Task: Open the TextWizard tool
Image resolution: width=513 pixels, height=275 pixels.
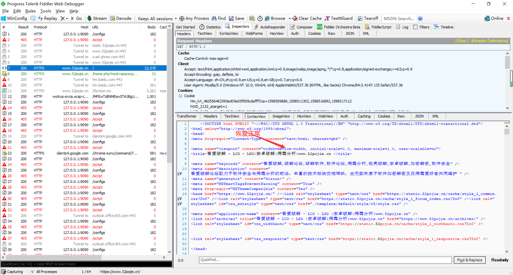Action: pos(339,18)
